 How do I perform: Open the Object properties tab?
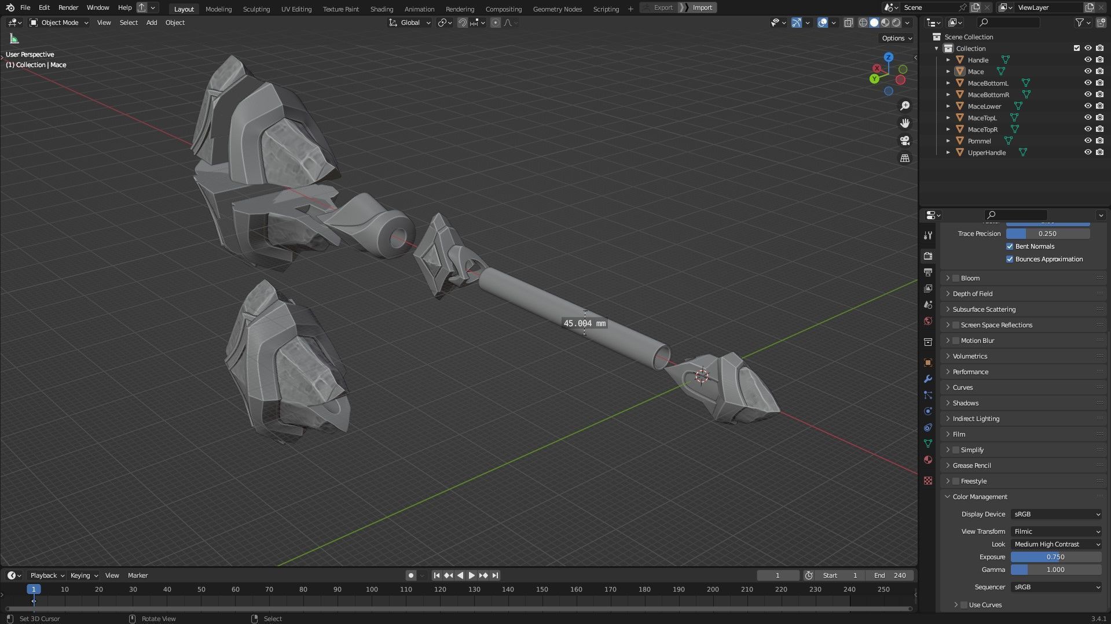click(928, 363)
